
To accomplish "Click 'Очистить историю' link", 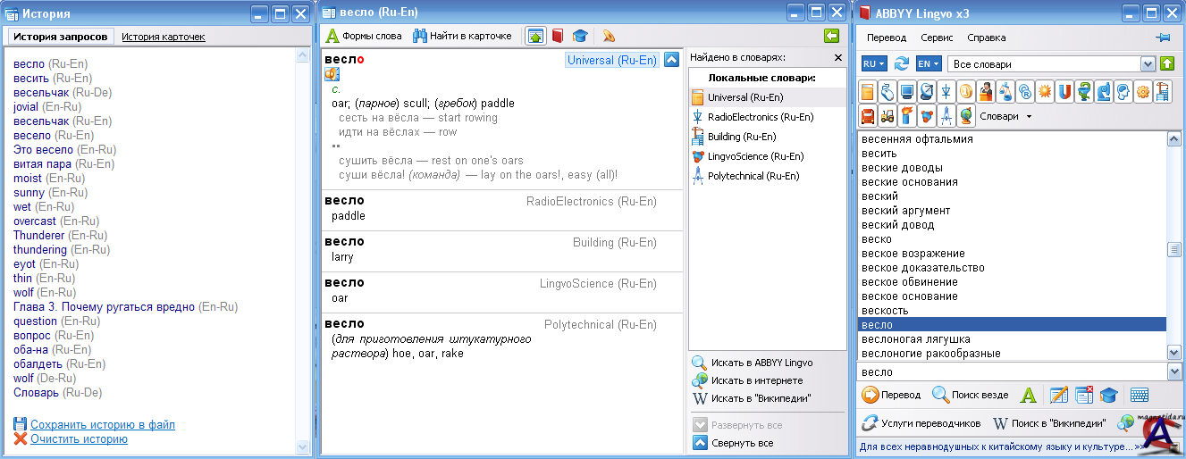I will pos(79,439).
